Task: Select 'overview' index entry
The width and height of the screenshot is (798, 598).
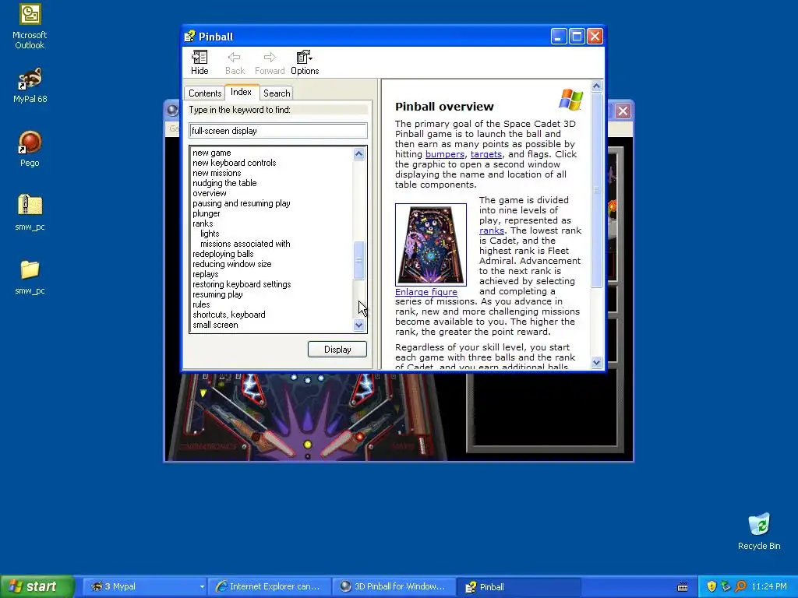Action: point(209,193)
